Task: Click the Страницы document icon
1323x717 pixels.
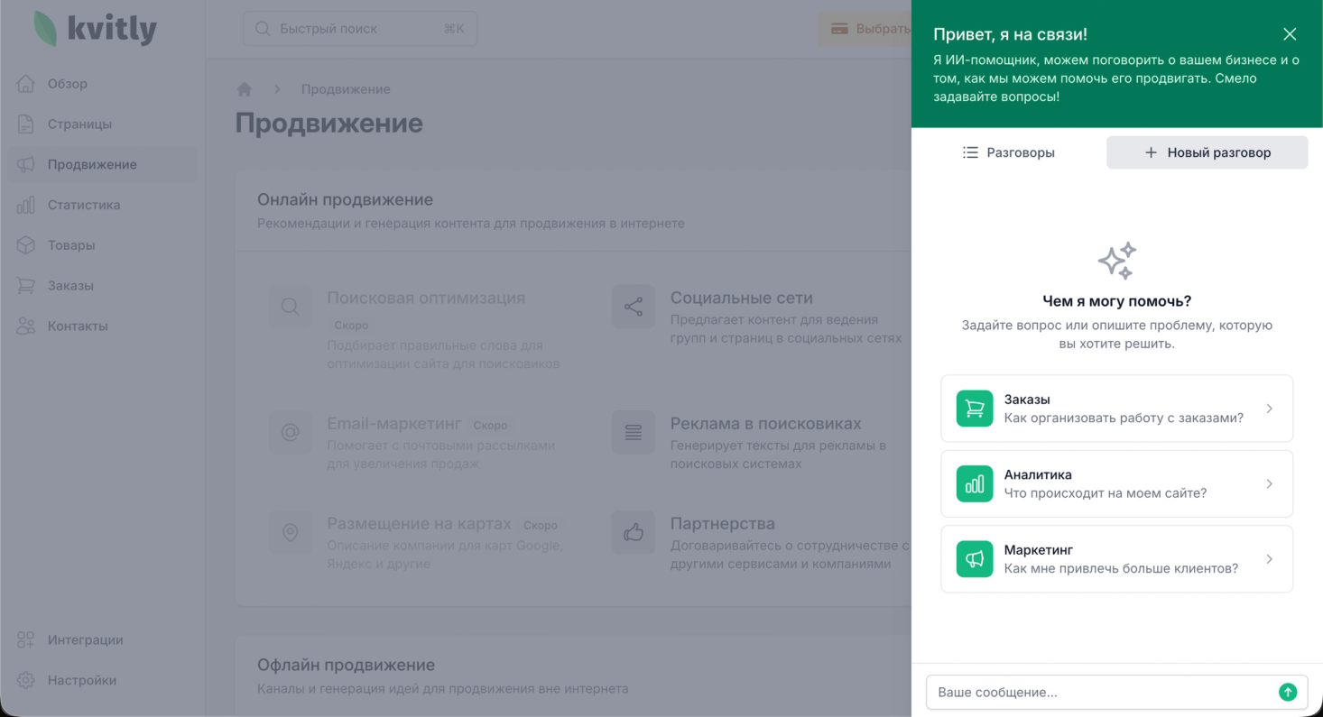Action: (x=26, y=124)
